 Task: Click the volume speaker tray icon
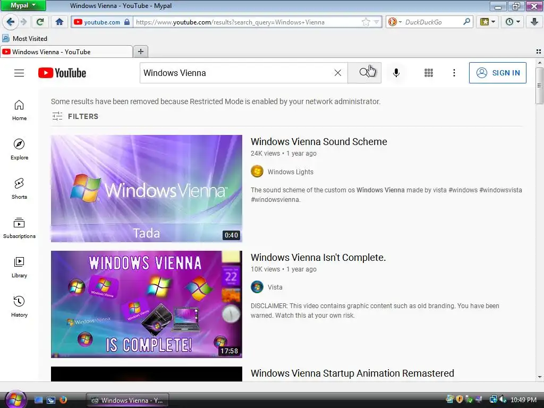pos(504,399)
